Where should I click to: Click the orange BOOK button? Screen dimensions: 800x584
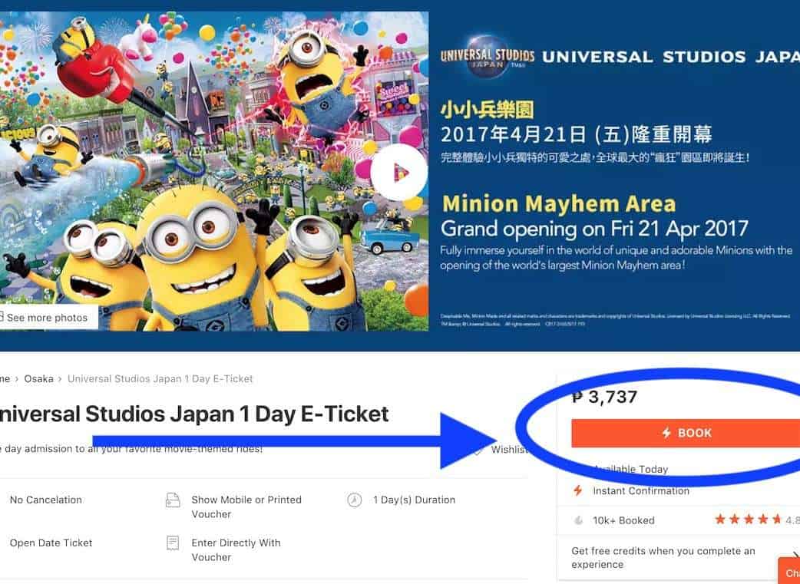[x=686, y=433]
